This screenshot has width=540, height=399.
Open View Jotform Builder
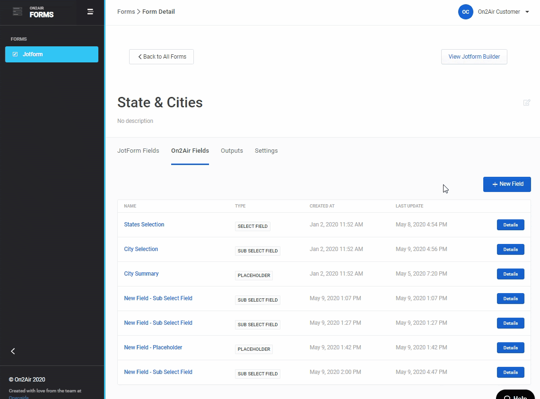click(x=474, y=57)
